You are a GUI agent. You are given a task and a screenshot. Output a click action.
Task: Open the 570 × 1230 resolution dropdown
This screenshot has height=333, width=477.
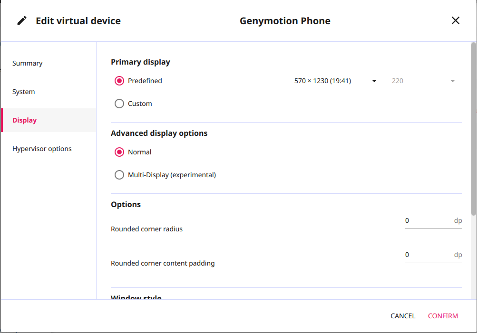[328, 81]
